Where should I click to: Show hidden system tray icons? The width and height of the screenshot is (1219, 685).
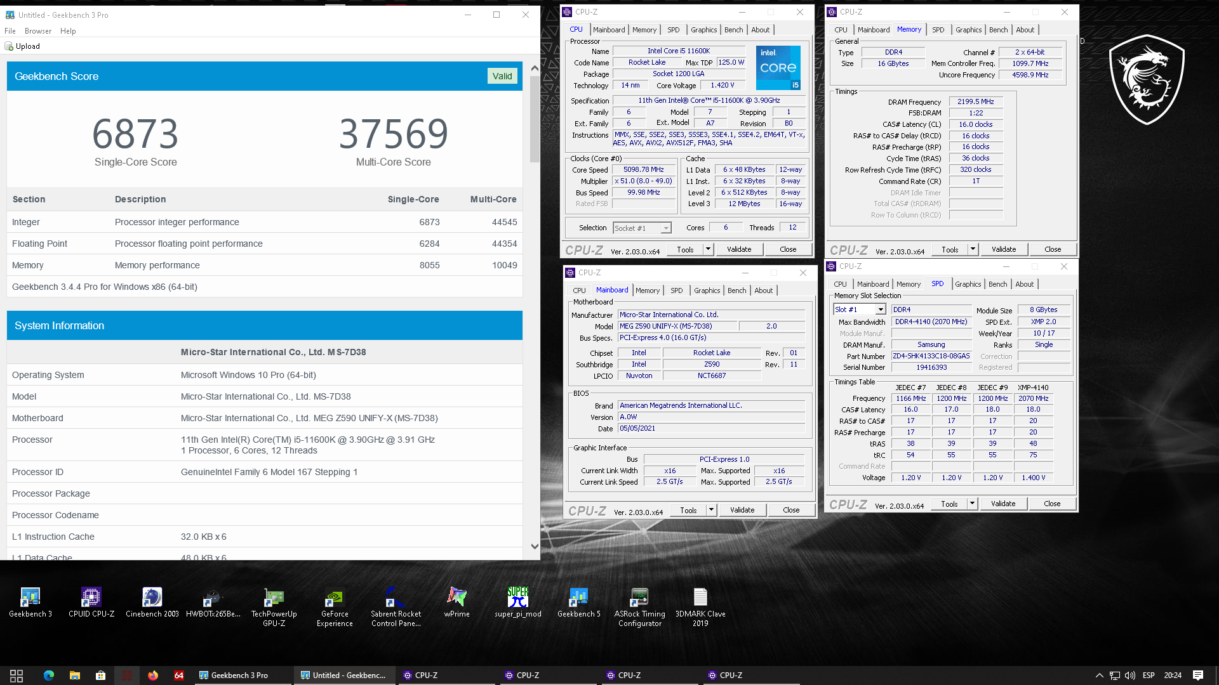pos(1099,675)
